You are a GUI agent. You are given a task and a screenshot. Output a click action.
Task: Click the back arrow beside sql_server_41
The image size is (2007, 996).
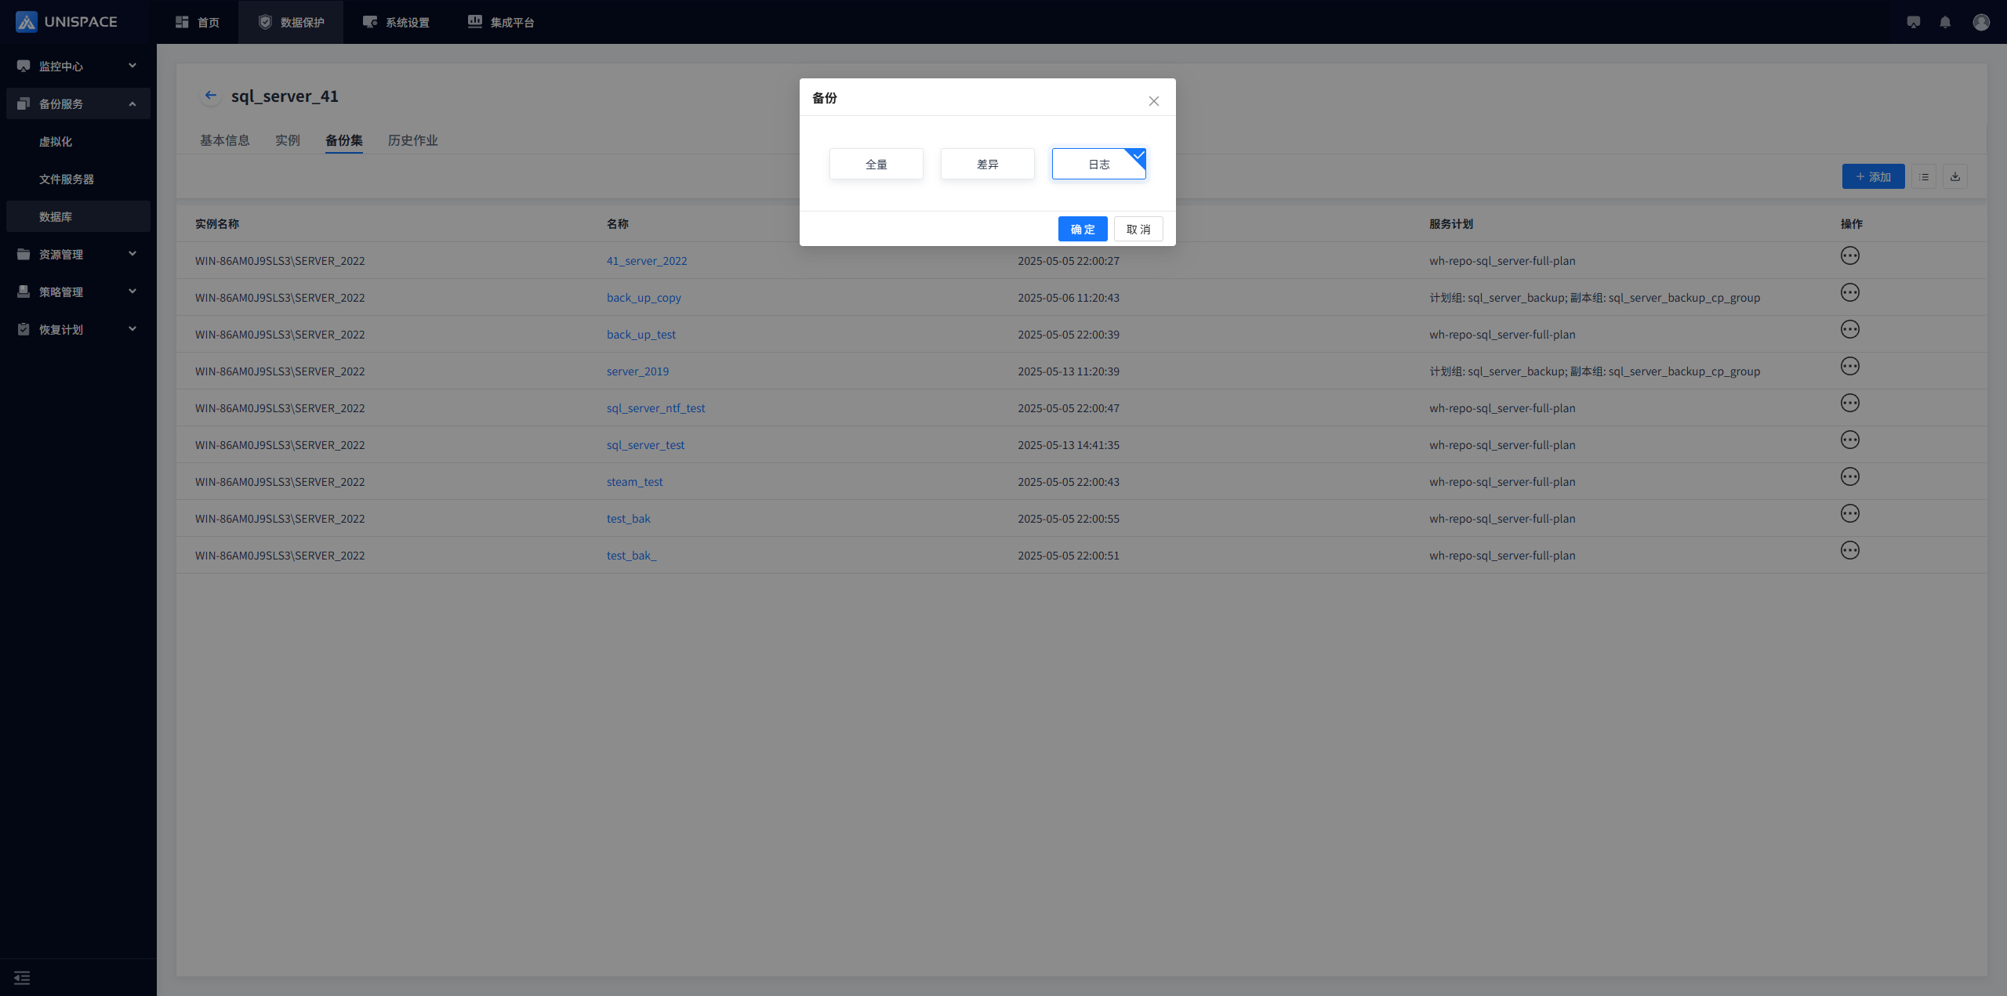coord(210,96)
